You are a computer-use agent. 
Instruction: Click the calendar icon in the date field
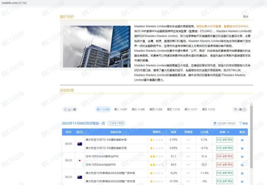[x=215, y=123]
